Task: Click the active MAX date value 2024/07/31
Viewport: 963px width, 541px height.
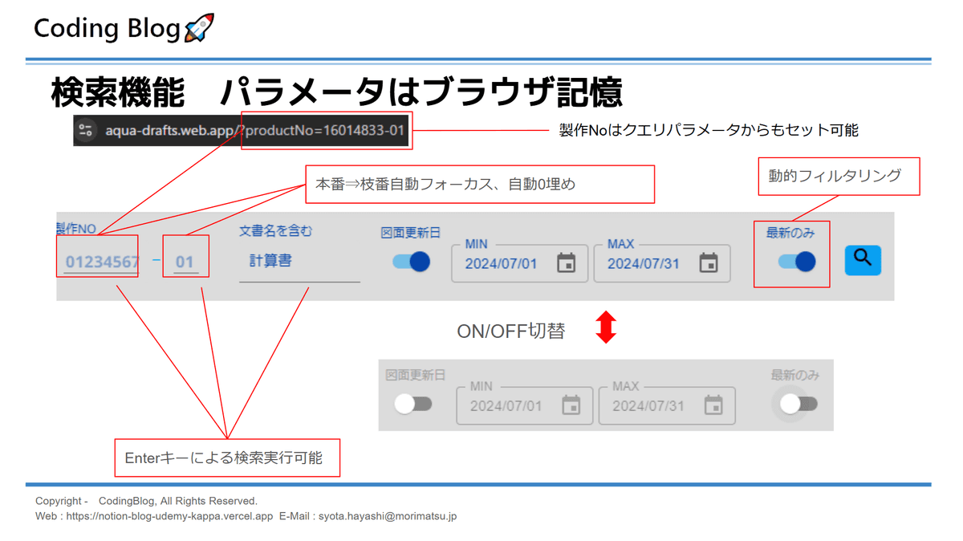Action: click(x=643, y=263)
